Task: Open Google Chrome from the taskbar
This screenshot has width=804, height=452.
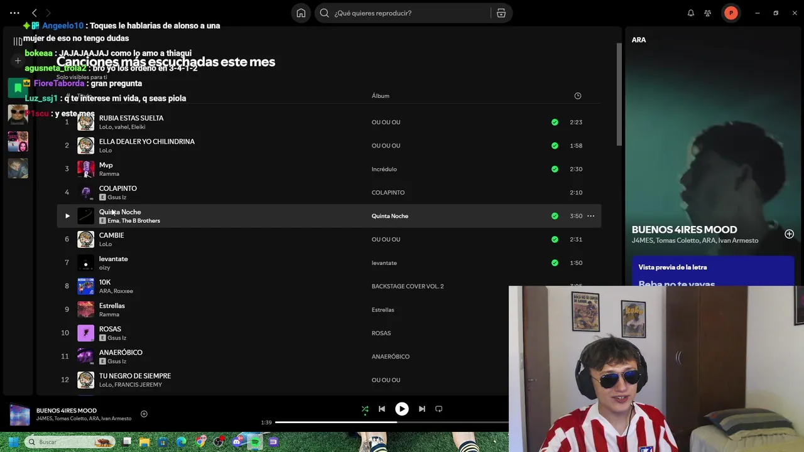Action: 200,442
